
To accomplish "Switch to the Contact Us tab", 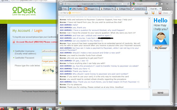I will coord(139,9).
